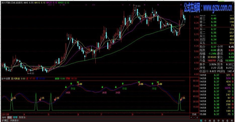Select the 笔 tick tab
235x122 pixels.
pyautogui.click(x=201, y=121)
